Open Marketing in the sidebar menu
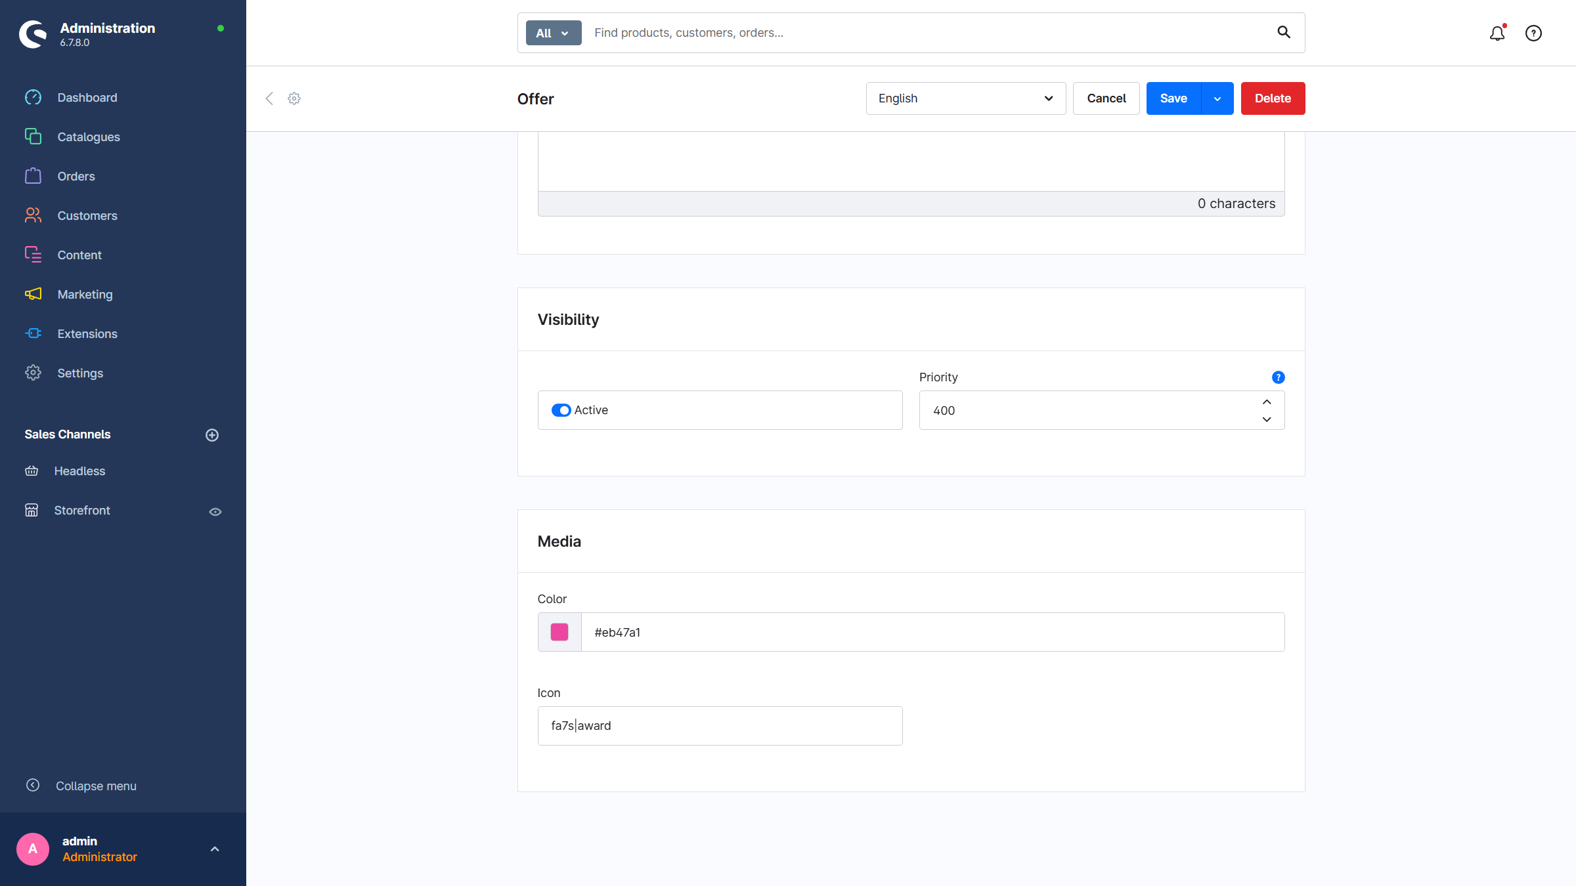 [x=85, y=295]
